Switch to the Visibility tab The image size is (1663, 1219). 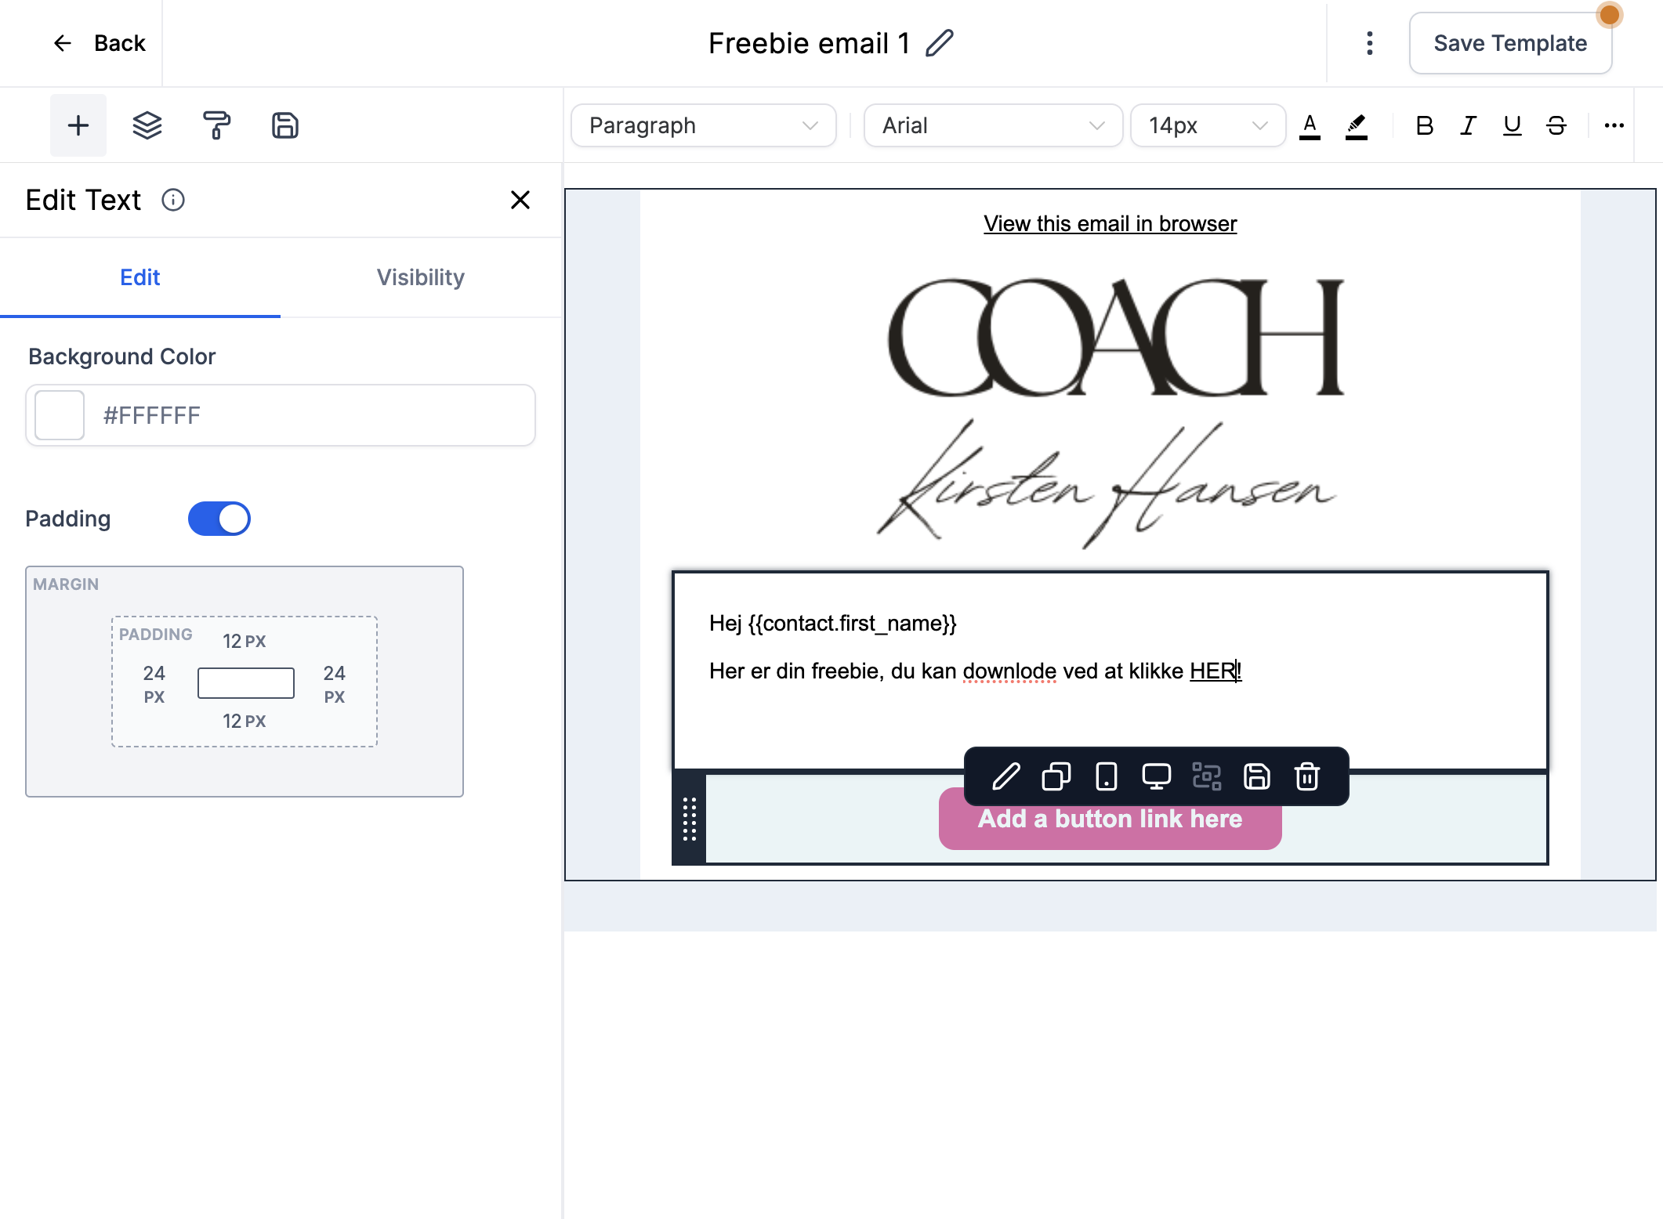tap(421, 277)
